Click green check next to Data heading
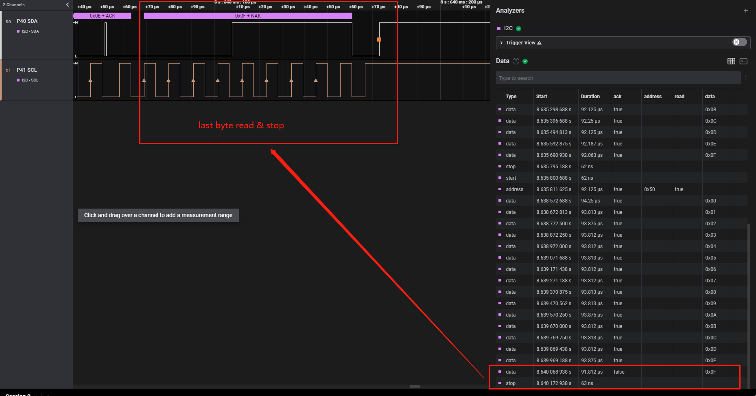Screen dimensions: 756x396 point(525,61)
